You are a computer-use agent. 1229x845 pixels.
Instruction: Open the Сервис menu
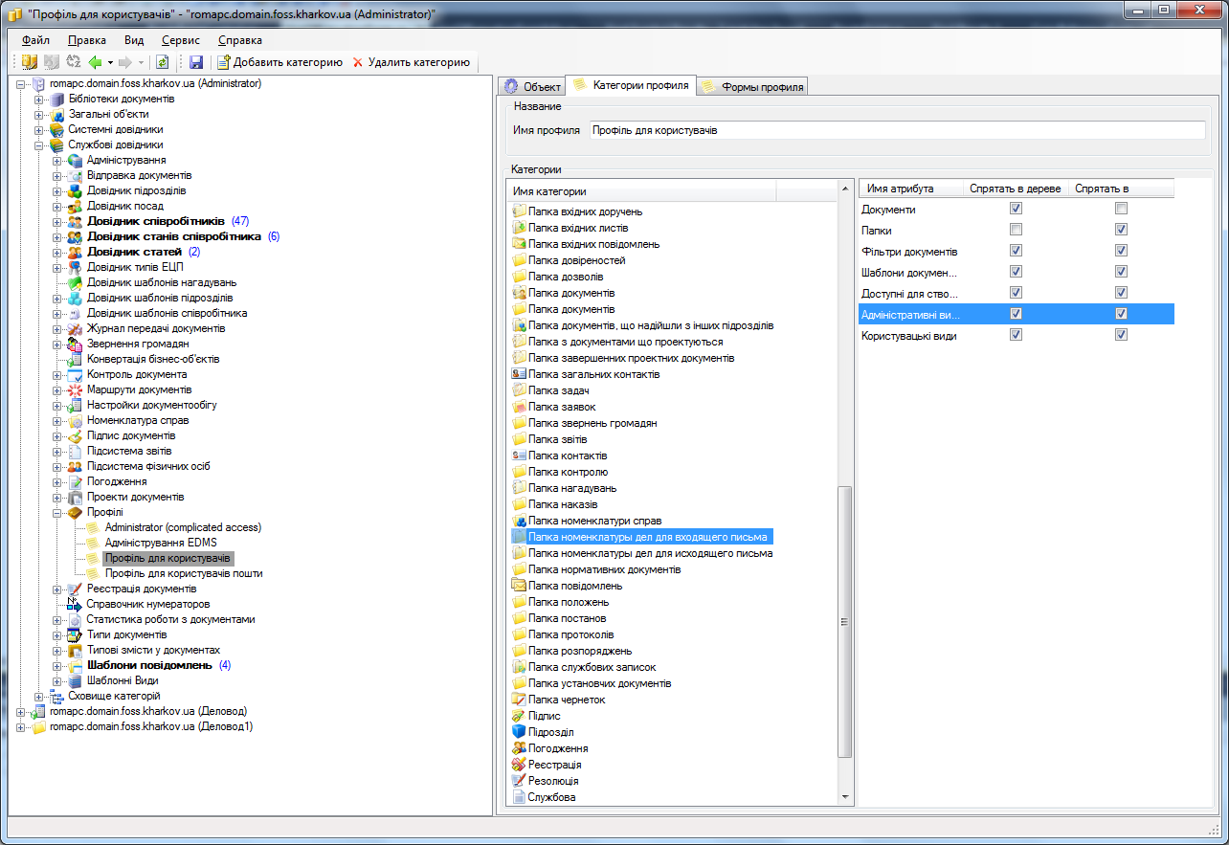point(181,40)
